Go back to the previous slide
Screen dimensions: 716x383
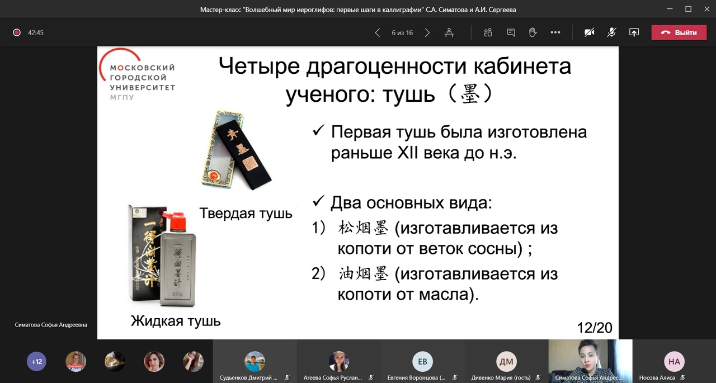coord(378,32)
